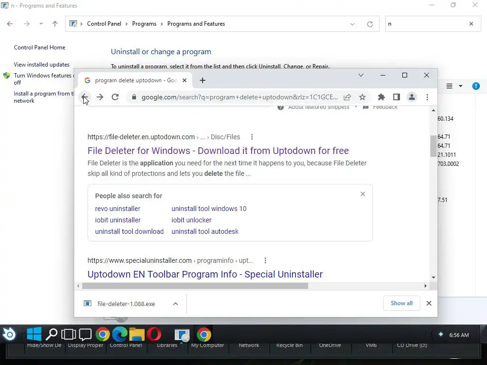The width and height of the screenshot is (487, 365).
Task: Launch Microsoft Edge from taskbar
Action: coord(119,334)
